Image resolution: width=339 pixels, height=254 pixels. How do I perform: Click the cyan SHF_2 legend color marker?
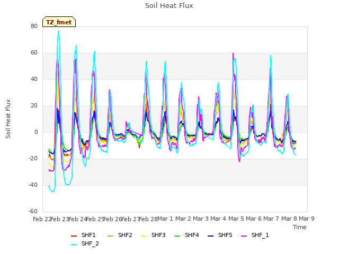tap(74, 244)
